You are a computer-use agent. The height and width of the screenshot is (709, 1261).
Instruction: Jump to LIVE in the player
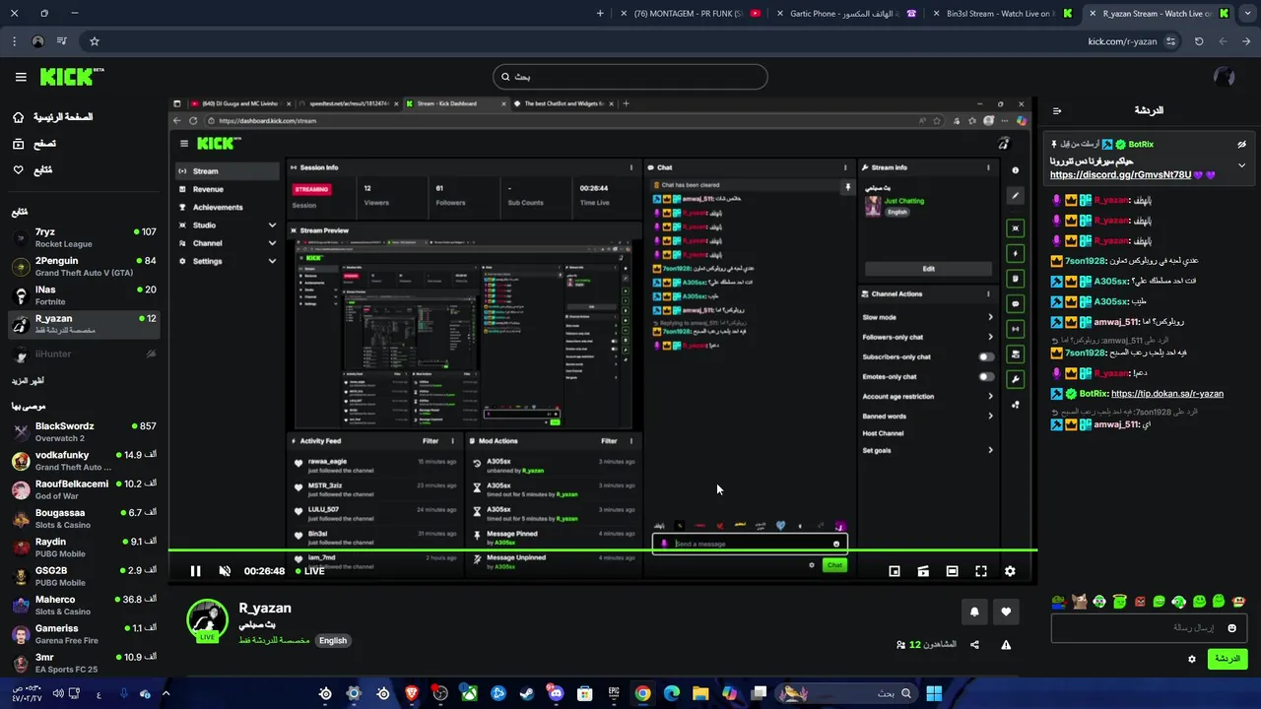pos(308,571)
